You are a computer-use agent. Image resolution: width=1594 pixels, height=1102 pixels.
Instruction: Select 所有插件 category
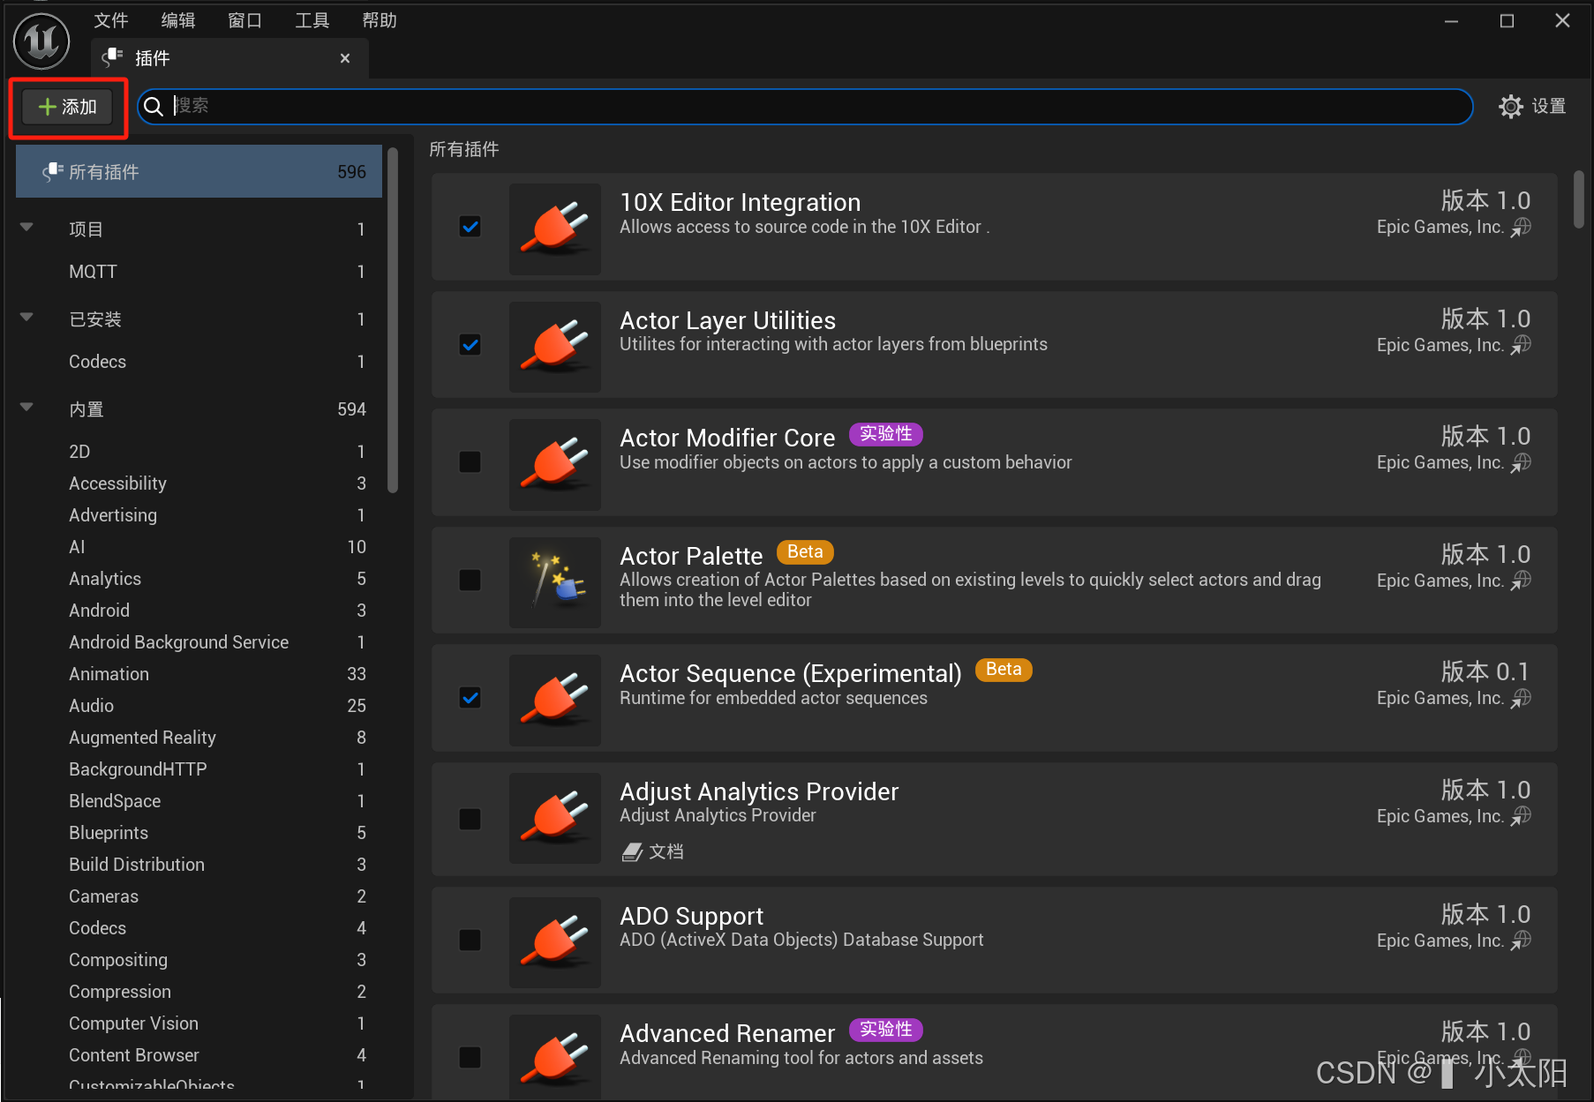click(x=199, y=172)
